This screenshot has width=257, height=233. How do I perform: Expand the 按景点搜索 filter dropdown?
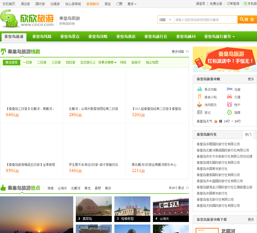click(x=107, y=62)
